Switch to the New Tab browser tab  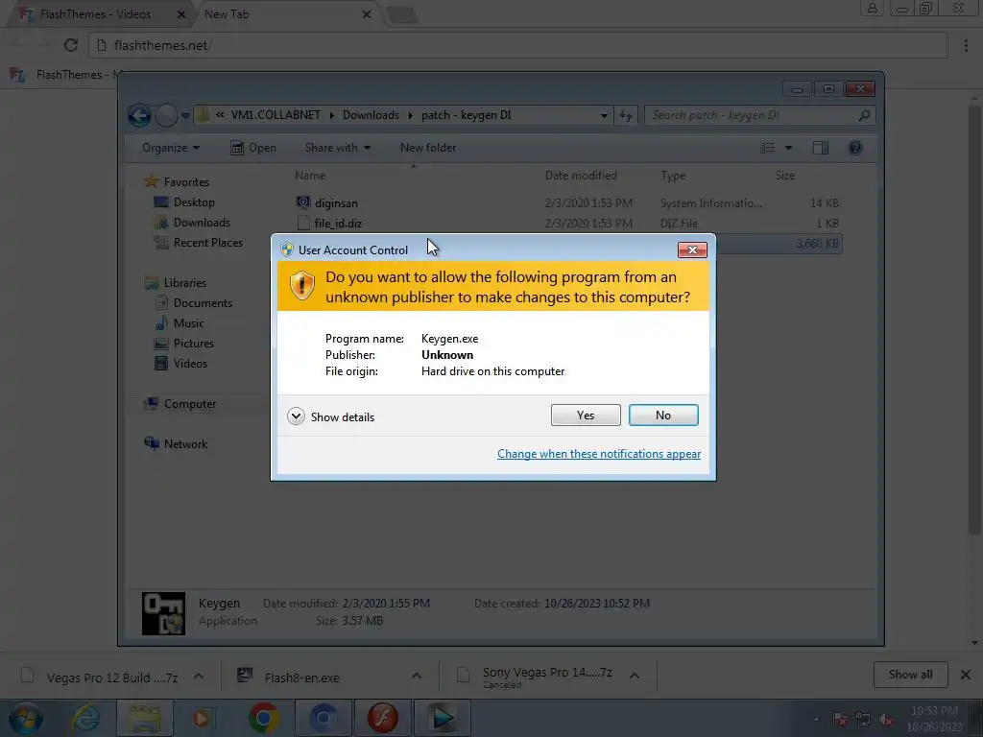coord(227,13)
